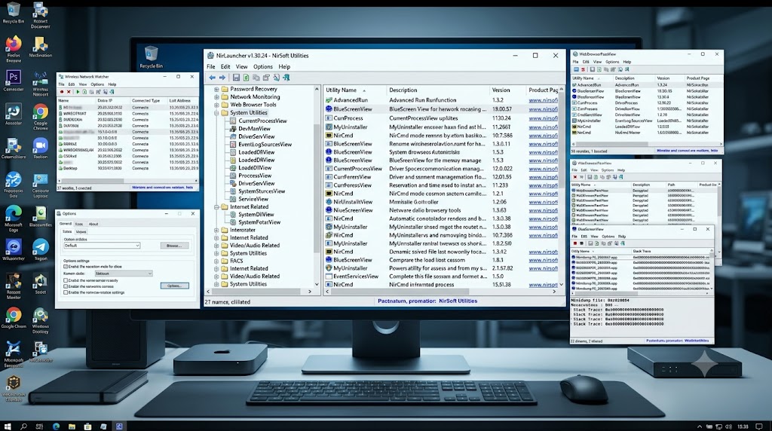Expand the Interorater folder node
The height and width of the screenshot is (431, 772).
pos(216,230)
